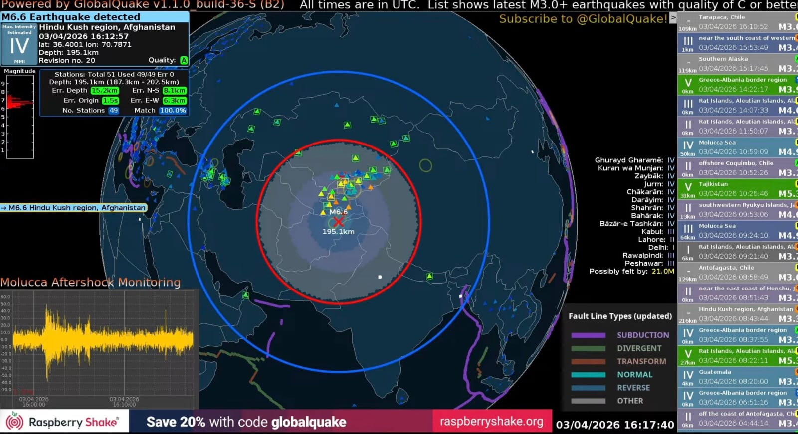Select the MMI intensity IV box
The width and height of the screenshot is (798, 434).
tap(19, 44)
